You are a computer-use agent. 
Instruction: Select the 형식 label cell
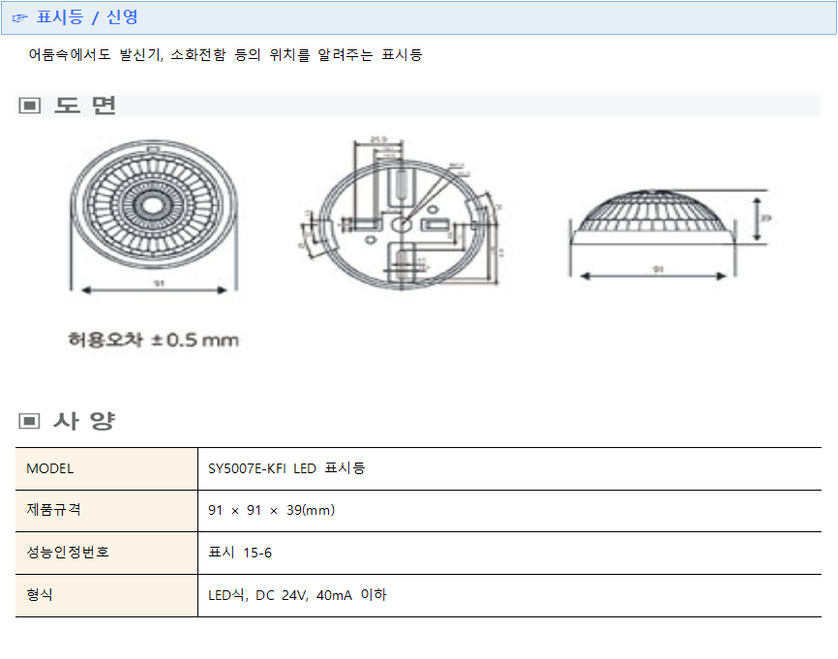pos(106,595)
